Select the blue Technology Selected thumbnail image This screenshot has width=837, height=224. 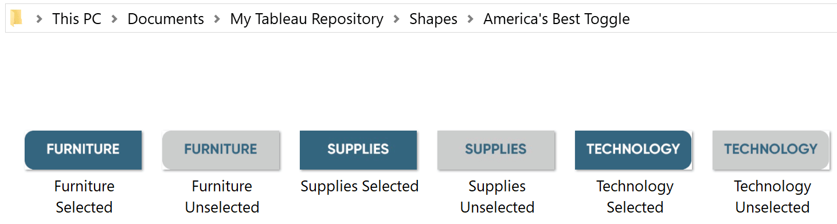[x=633, y=150]
